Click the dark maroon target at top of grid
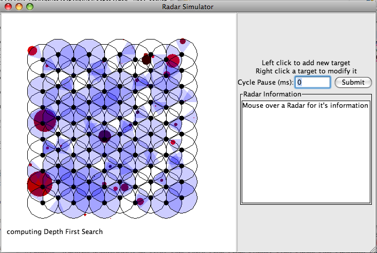The width and height of the screenshot is (377, 253). [147, 59]
